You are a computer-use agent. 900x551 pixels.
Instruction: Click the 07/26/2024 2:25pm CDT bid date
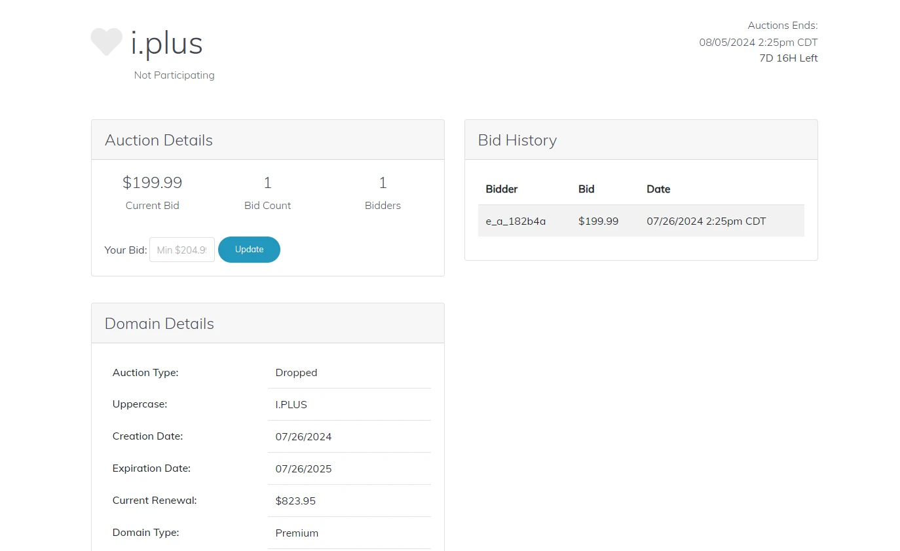click(706, 221)
